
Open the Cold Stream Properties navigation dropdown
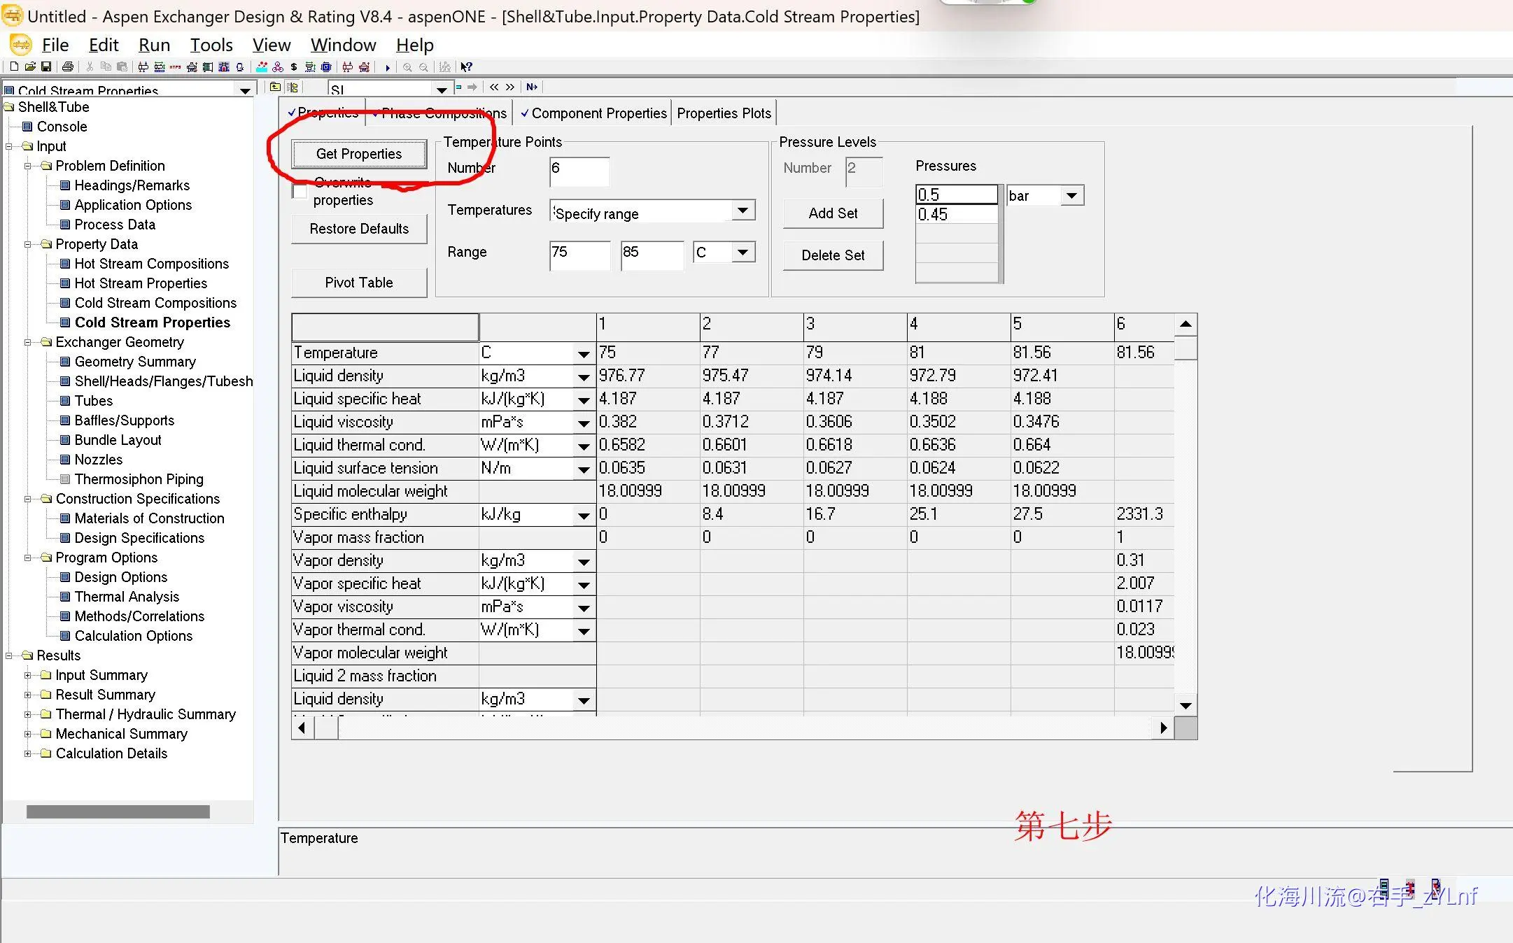pyautogui.click(x=245, y=90)
